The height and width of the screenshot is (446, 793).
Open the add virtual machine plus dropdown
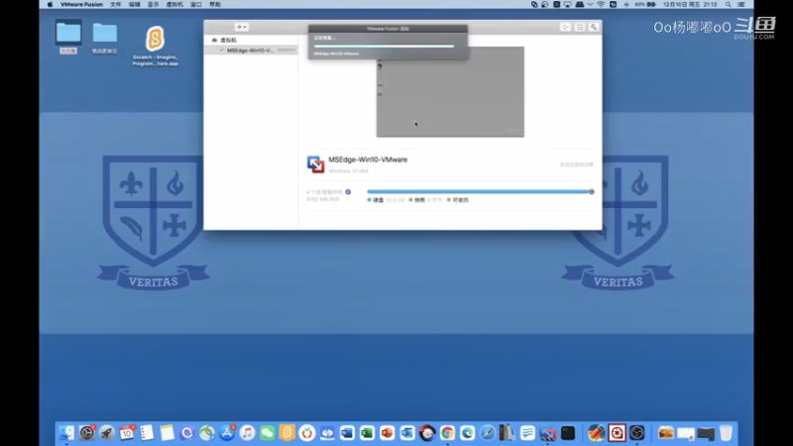coord(241,27)
